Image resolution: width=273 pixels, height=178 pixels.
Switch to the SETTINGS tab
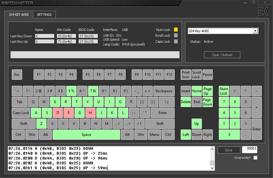(x=45, y=14)
